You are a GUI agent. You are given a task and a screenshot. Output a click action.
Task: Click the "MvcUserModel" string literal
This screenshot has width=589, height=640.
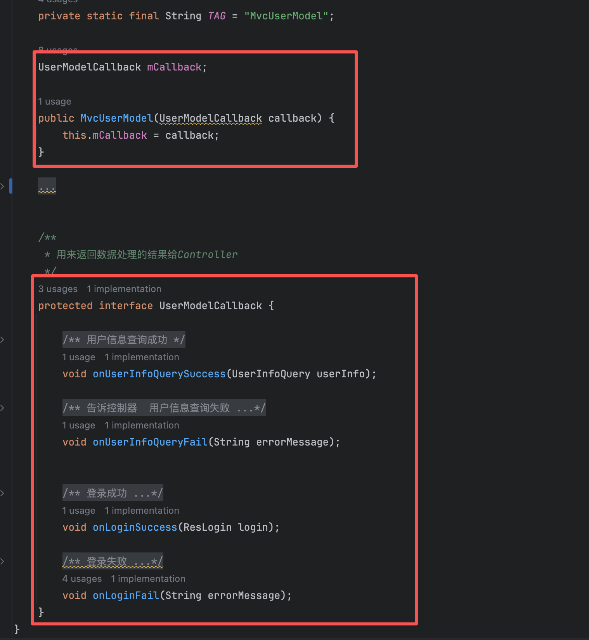[x=287, y=16]
